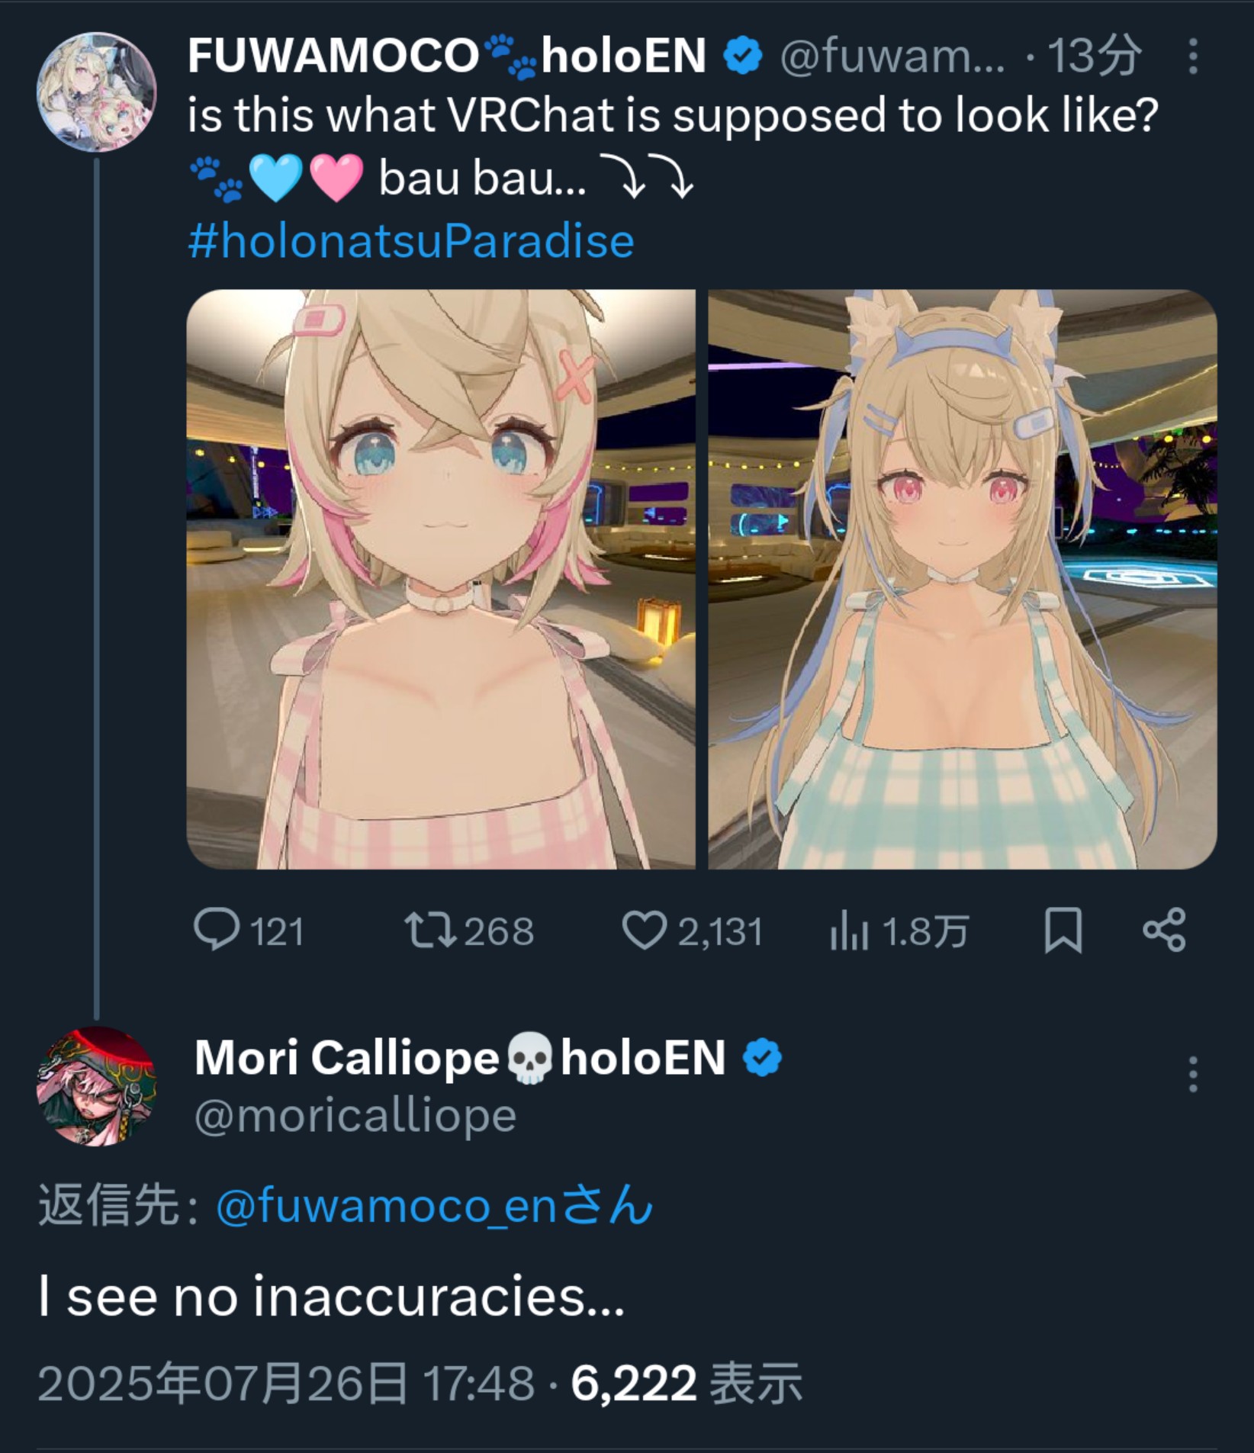
Task: Open FUWAMOCO's round profile avatar
Action: [96, 92]
